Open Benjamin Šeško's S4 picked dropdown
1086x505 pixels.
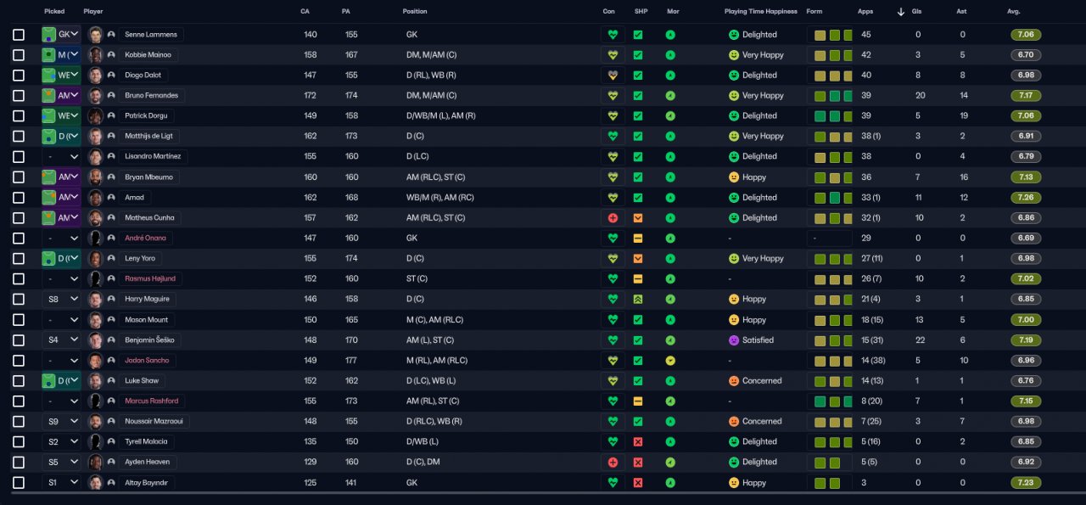pyautogui.click(x=61, y=340)
